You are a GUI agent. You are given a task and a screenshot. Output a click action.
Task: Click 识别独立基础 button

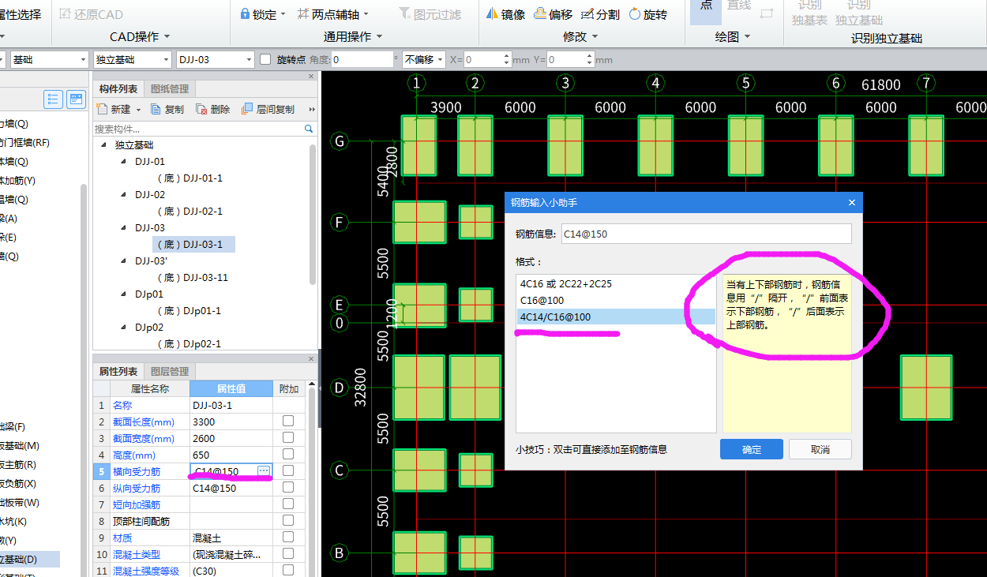859,13
